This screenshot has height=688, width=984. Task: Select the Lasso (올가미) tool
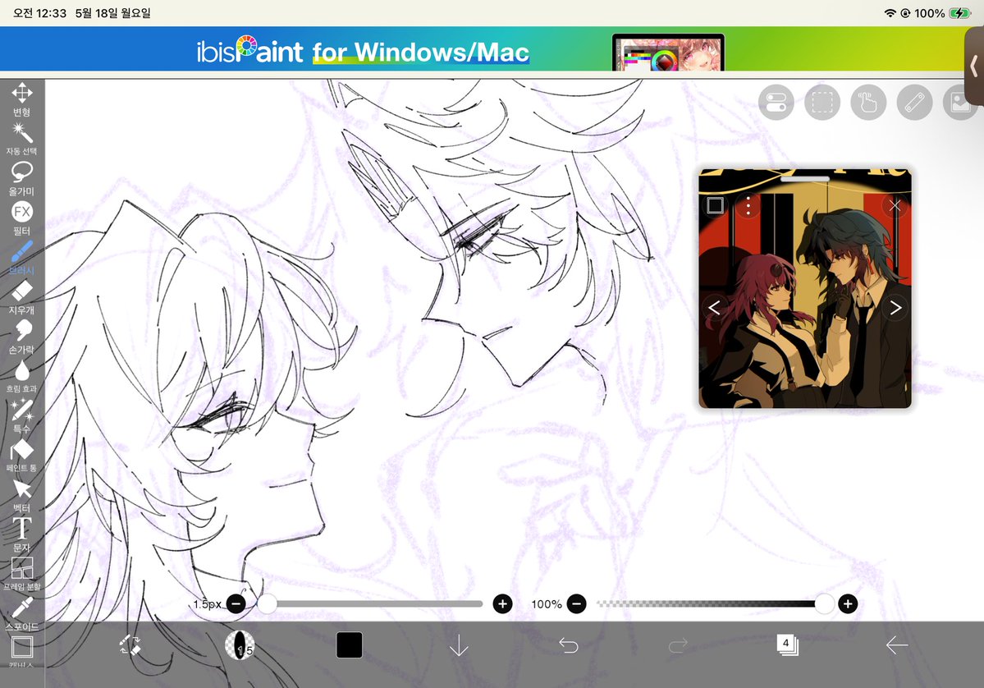tap(22, 178)
